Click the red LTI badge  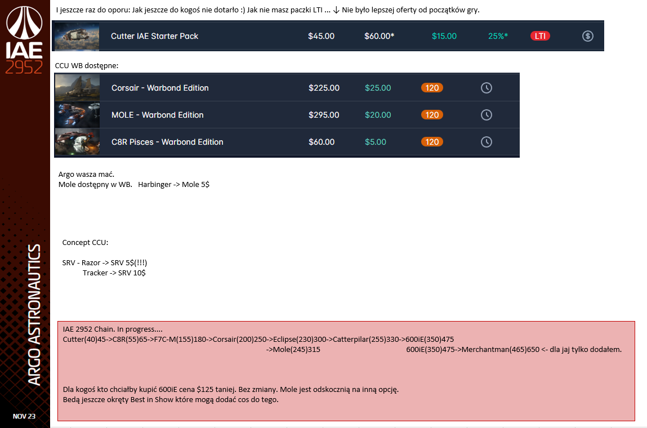(540, 36)
